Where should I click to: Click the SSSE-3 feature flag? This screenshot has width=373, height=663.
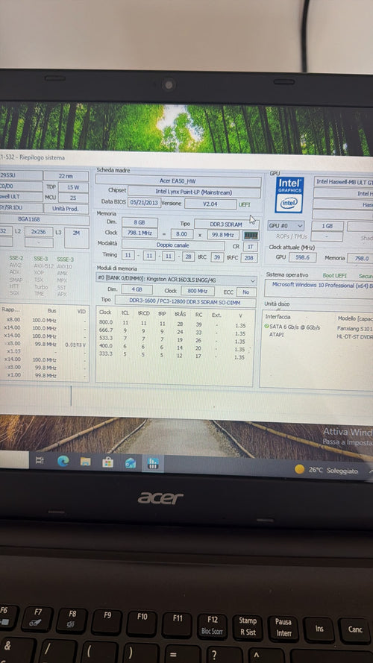coord(65,259)
